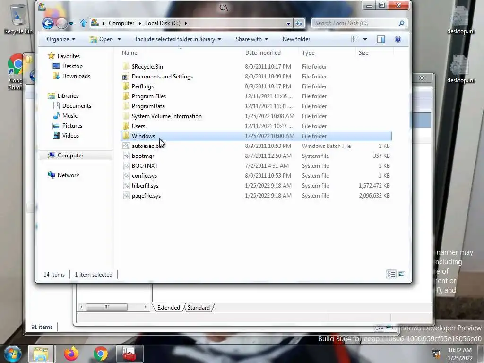This screenshot has width=484, height=363.
Task: Select the PerfLogs folder icon
Action: (x=126, y=86)
